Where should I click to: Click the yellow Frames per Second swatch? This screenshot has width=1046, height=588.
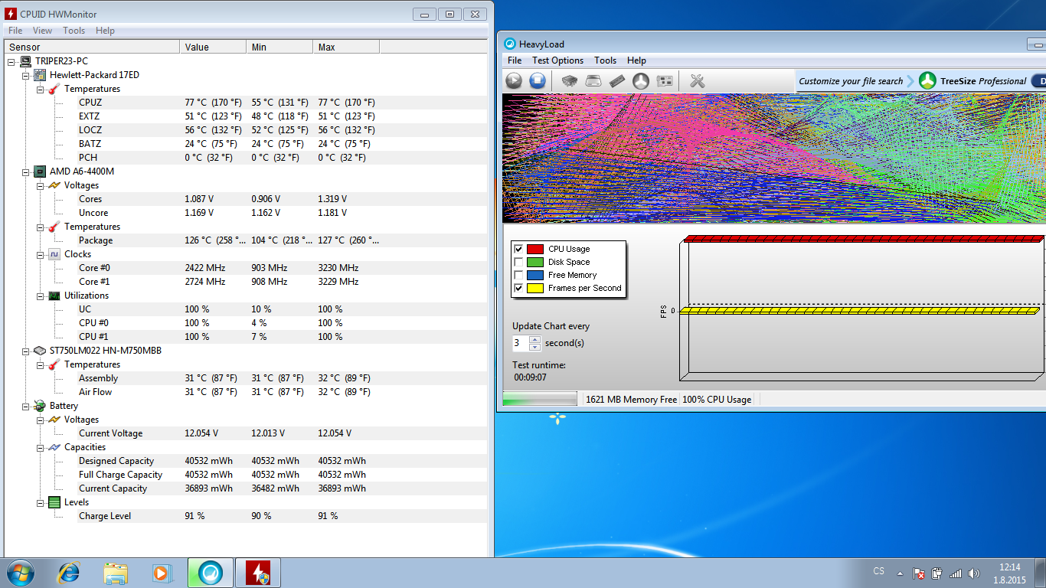point(534,288)
